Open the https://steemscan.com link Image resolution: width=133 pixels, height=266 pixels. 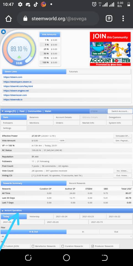point(15,95)
